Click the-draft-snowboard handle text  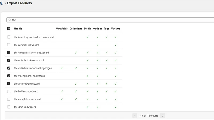coord(25,107)
